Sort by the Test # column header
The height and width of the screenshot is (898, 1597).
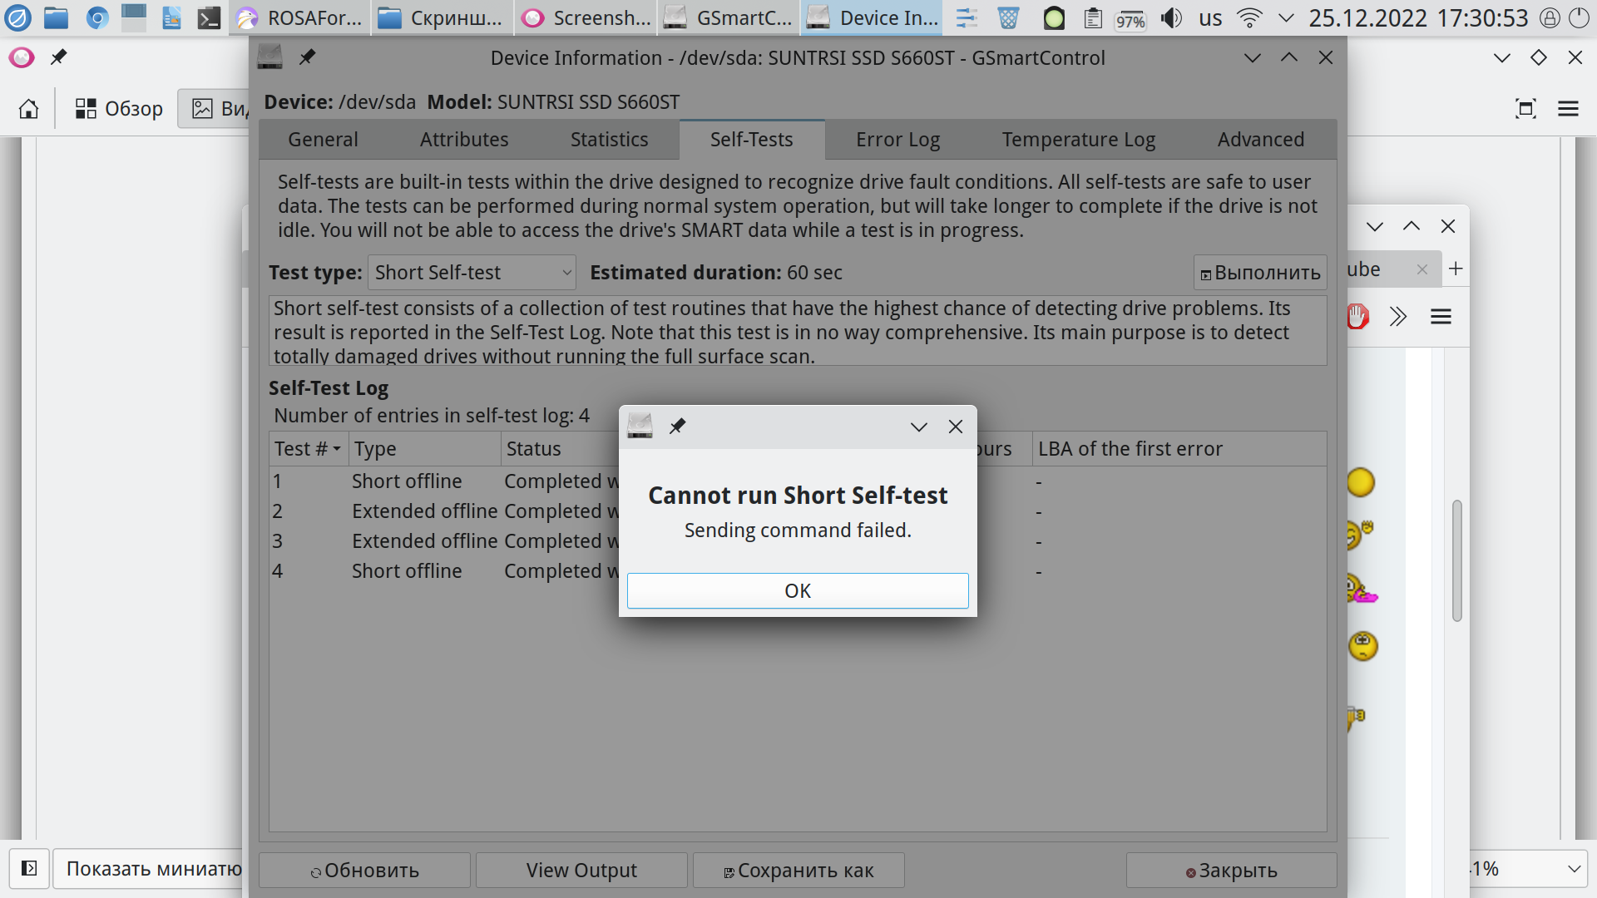pyautogui.click(x=307, y=449)
